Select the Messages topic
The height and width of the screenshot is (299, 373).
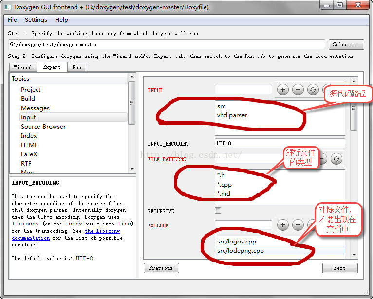[x=35, y=108]
